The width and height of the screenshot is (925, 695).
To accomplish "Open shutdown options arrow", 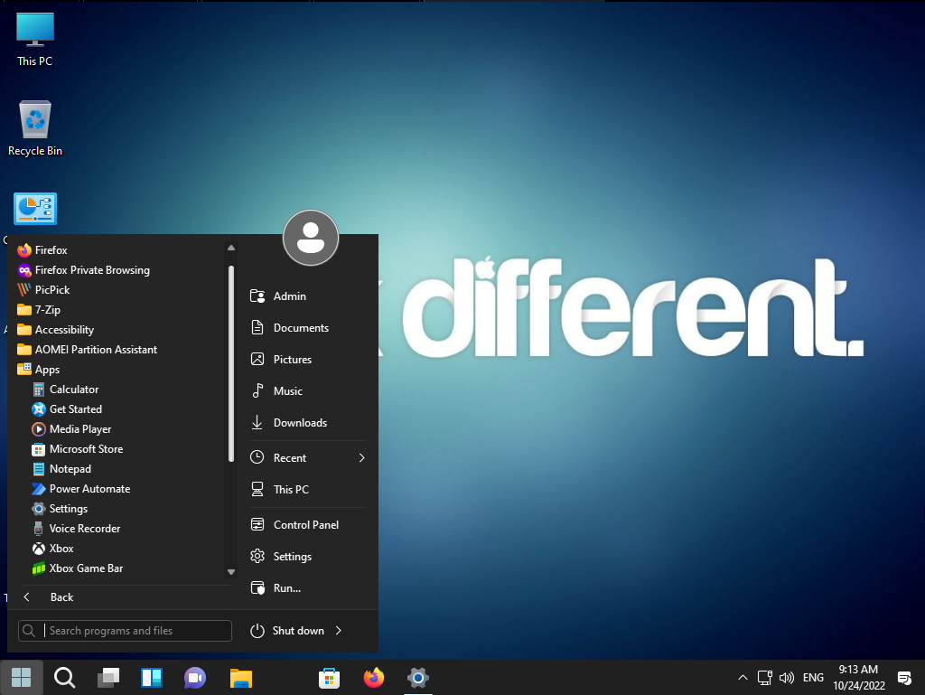I will point(339,631).
